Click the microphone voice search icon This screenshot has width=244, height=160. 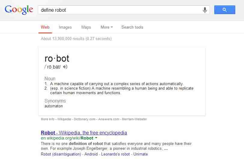click(205, 10)
